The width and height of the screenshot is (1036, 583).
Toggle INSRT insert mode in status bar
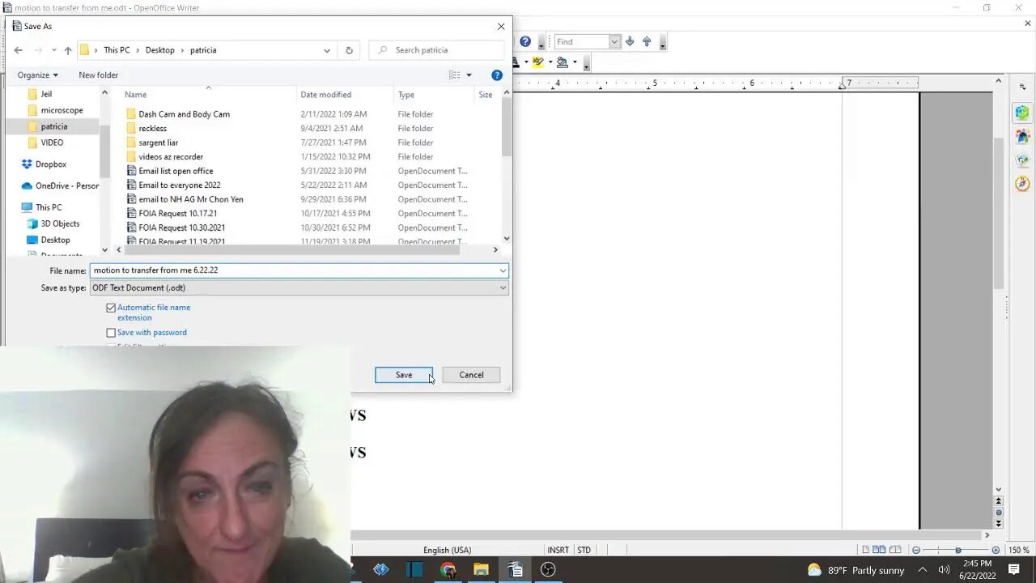(x=558, y=550)
